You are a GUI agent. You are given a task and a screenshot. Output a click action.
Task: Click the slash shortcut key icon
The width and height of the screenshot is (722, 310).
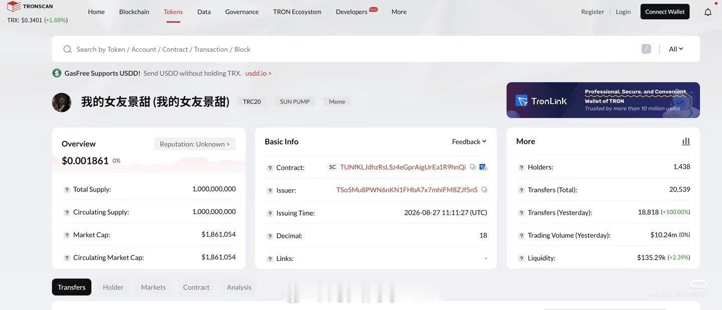(646, 49)
